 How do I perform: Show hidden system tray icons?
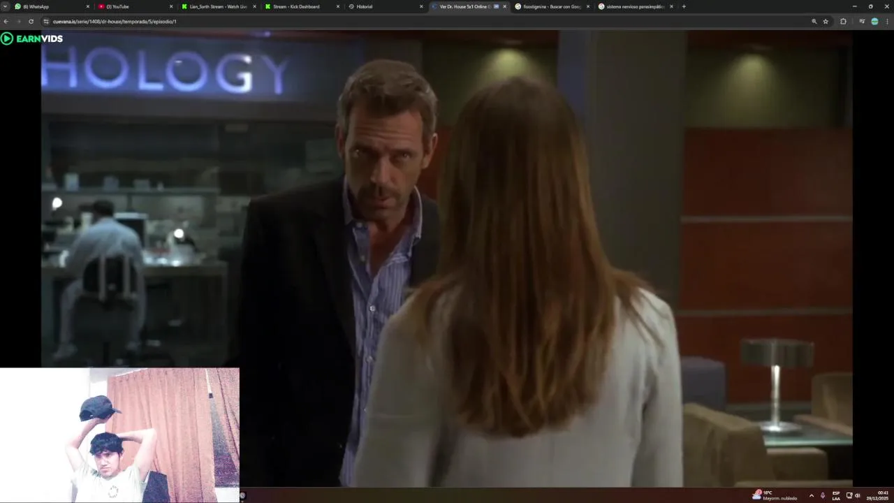(811, 495)
